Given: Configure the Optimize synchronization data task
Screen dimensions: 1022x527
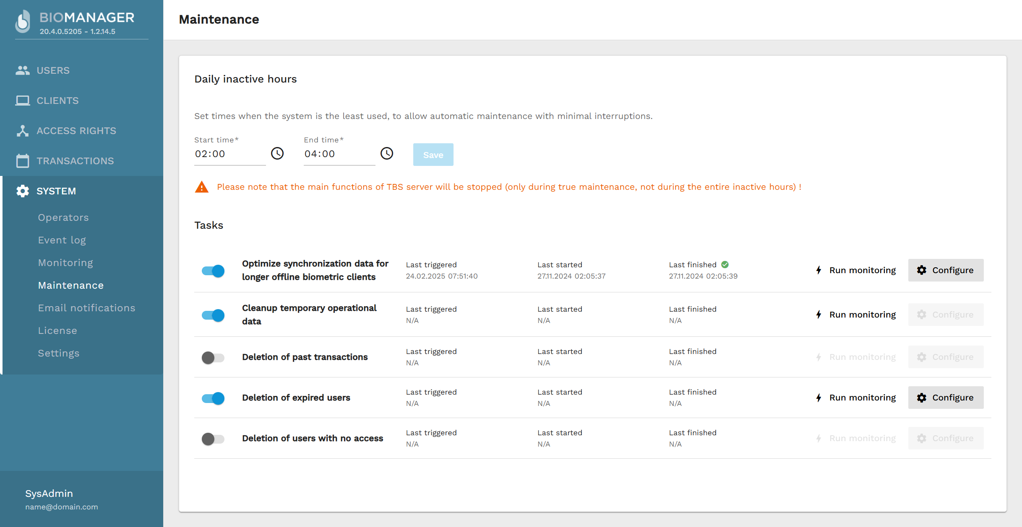Looking at the screenshot, I should [x=946, y=270].
